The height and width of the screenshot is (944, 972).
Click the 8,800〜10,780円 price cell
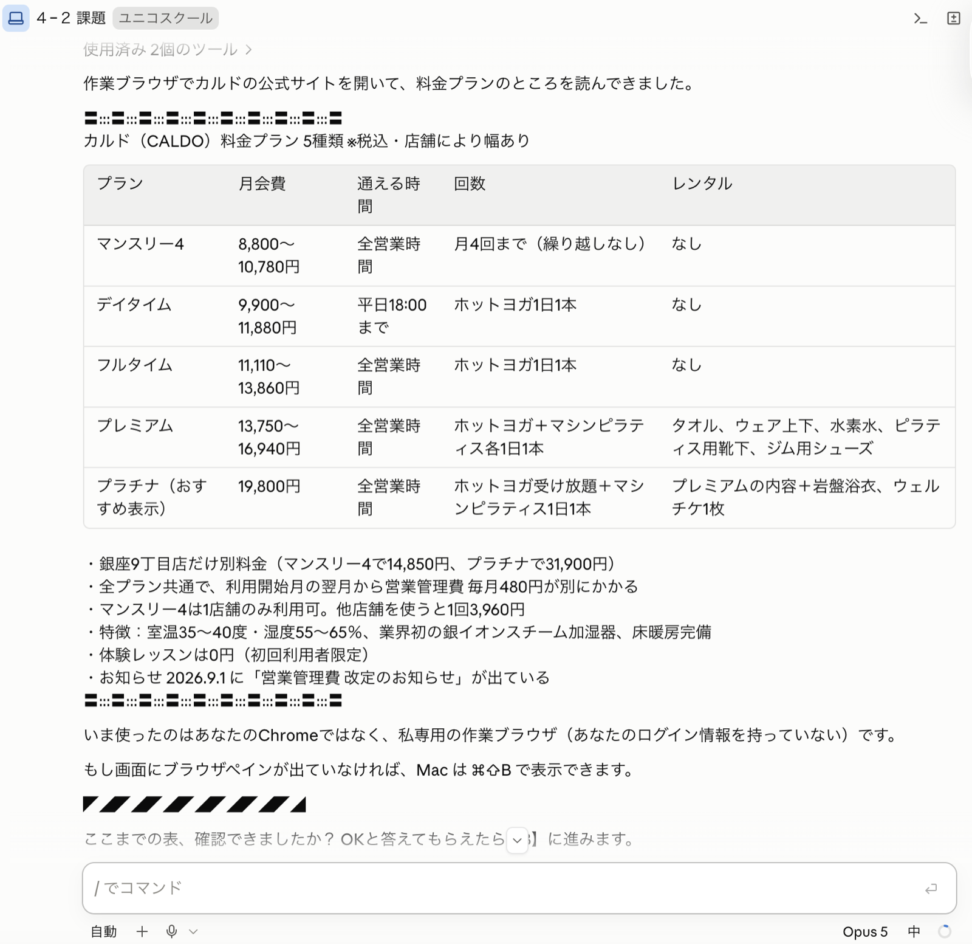point(269,255)
